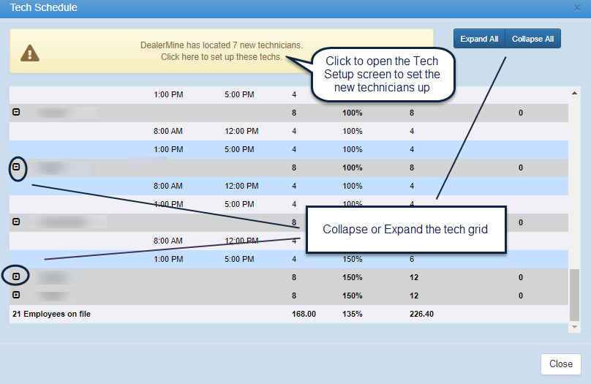Click the warning triangle icon in alert banner
Viewport: 591px width, 384px height.
(x=29, y=52)
